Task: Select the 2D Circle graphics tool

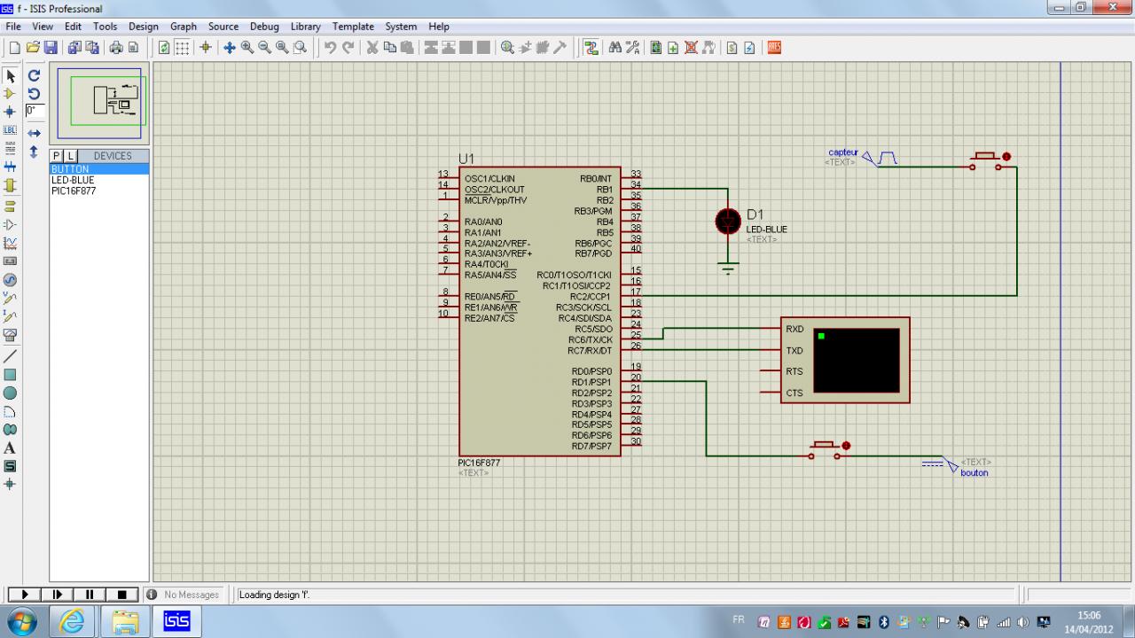Action: click(x=11, y=393)
